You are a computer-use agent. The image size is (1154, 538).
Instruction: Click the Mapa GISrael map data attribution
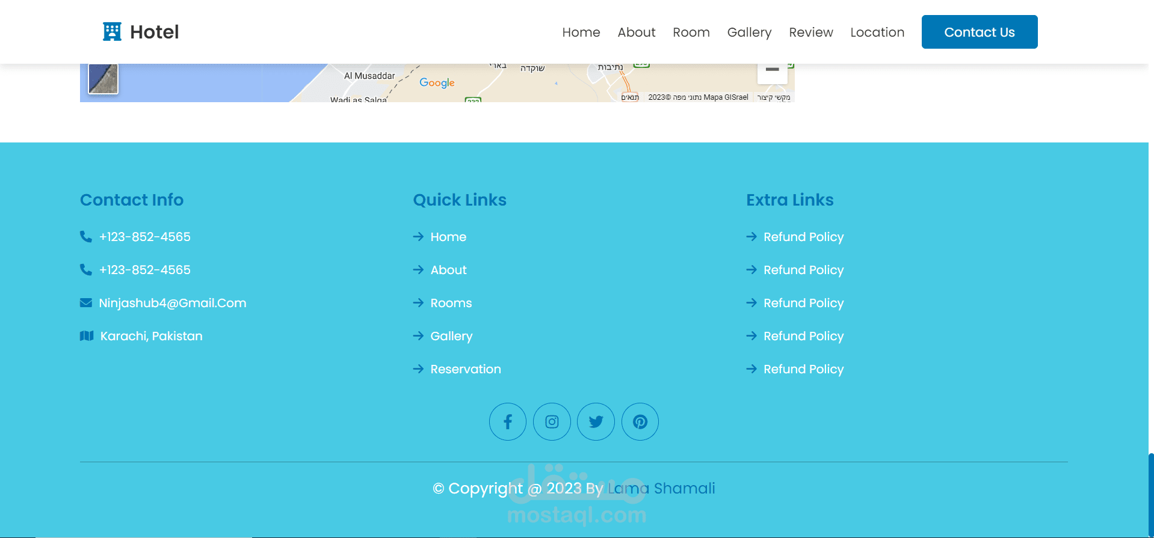click(699, 97)
